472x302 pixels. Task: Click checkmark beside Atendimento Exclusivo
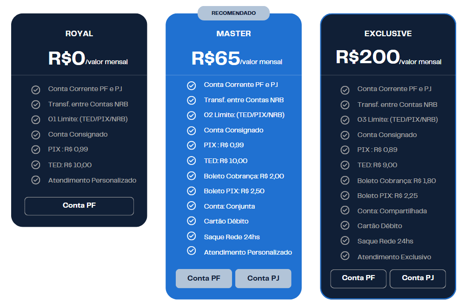(345, 256)
